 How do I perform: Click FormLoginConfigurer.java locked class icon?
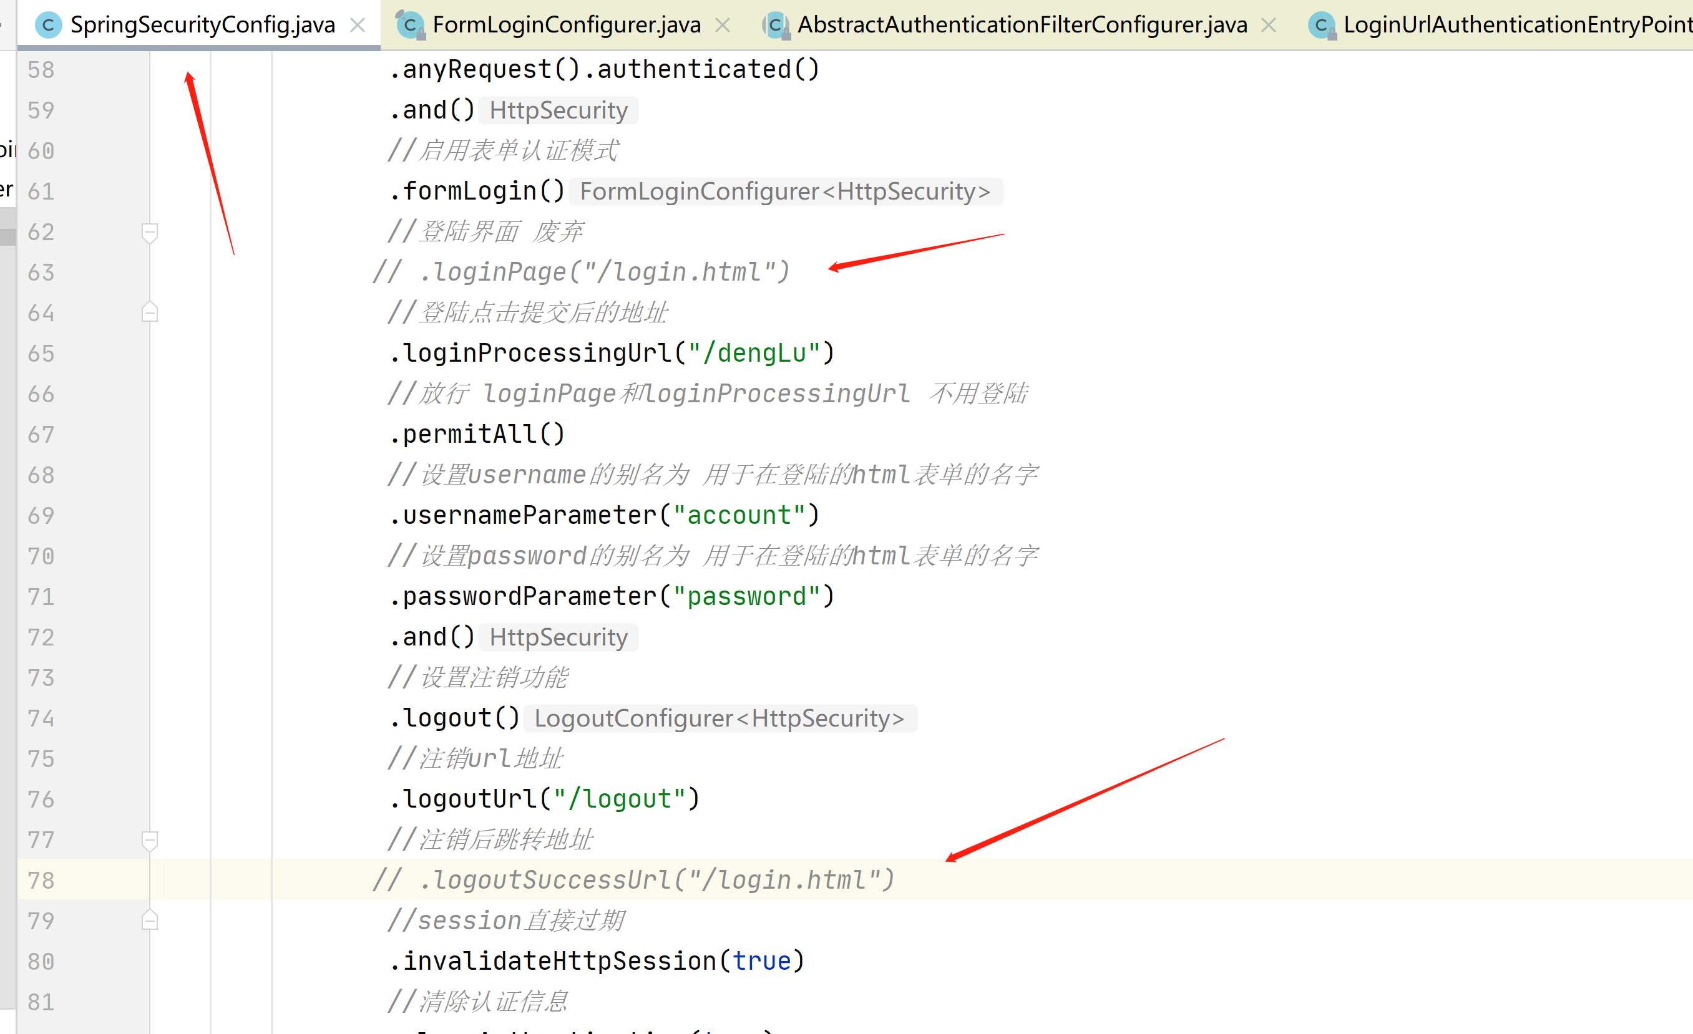(410, 26)
